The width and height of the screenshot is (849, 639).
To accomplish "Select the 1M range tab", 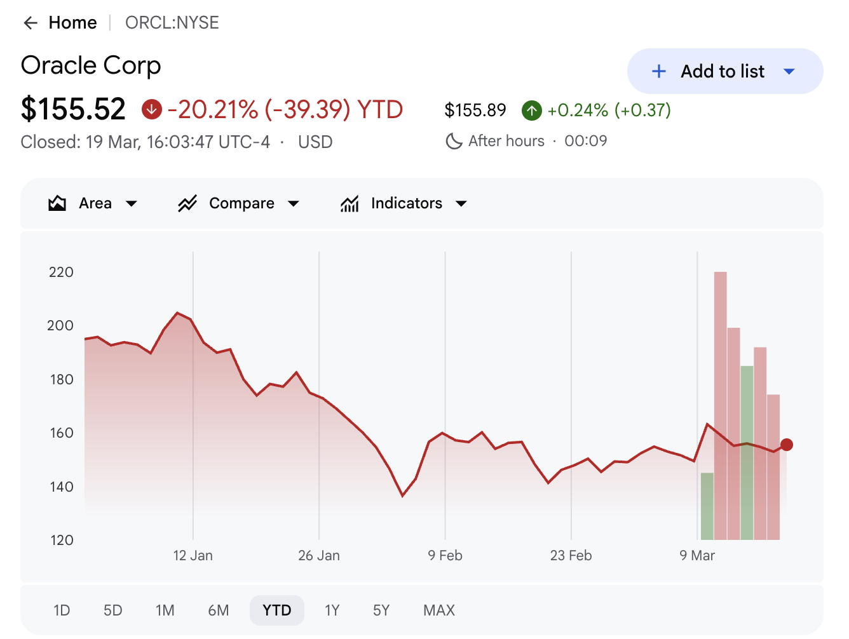I will [165, 610].
